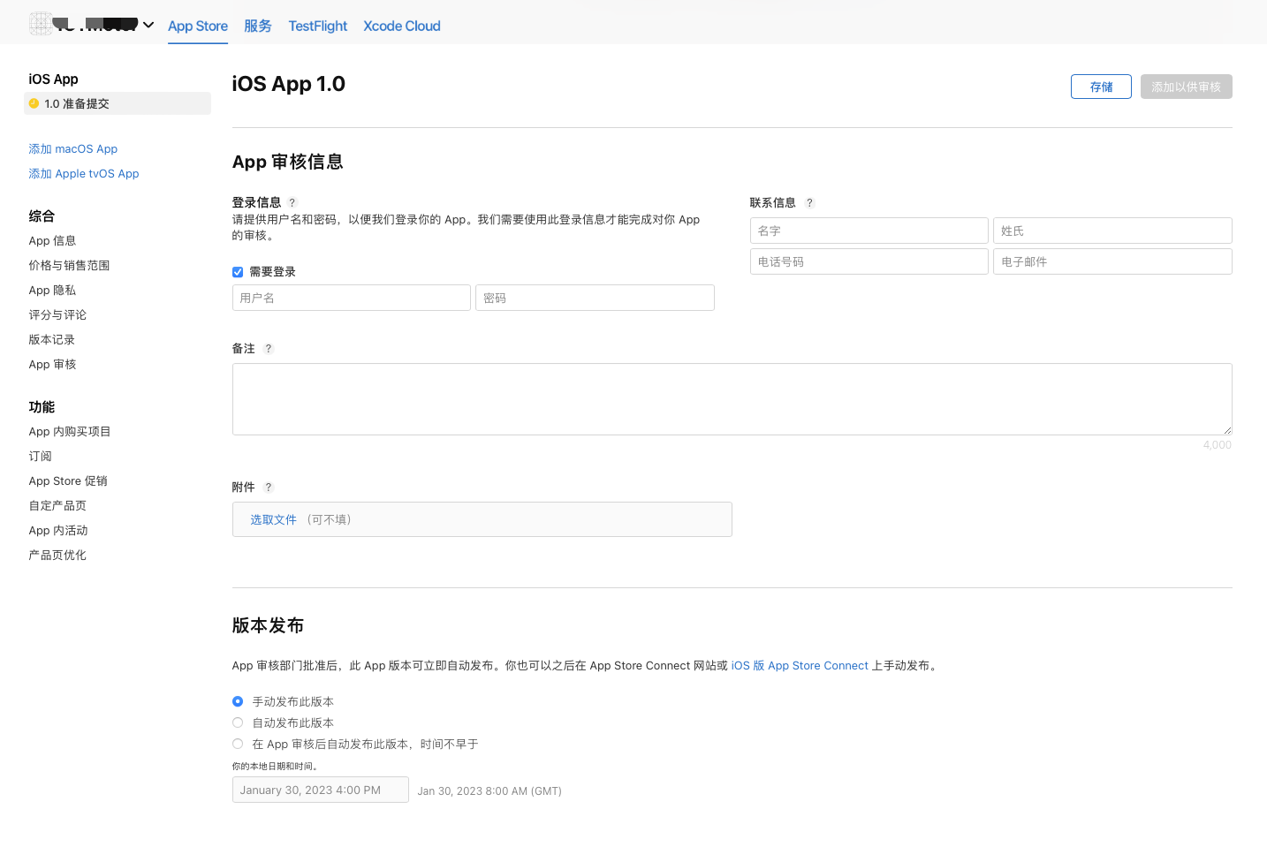Open App 隐私 in sidebar

click(52, 290)
